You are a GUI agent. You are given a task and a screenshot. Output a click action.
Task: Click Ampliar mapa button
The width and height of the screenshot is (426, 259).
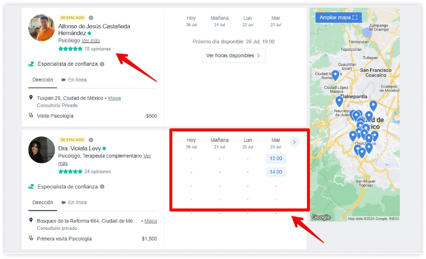pyautogui.click(x=339, y=17)
